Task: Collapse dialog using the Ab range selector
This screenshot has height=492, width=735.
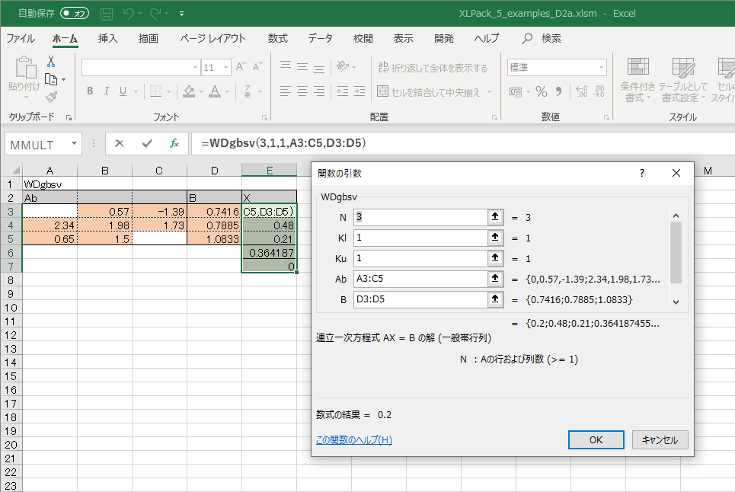Action: 496,279
